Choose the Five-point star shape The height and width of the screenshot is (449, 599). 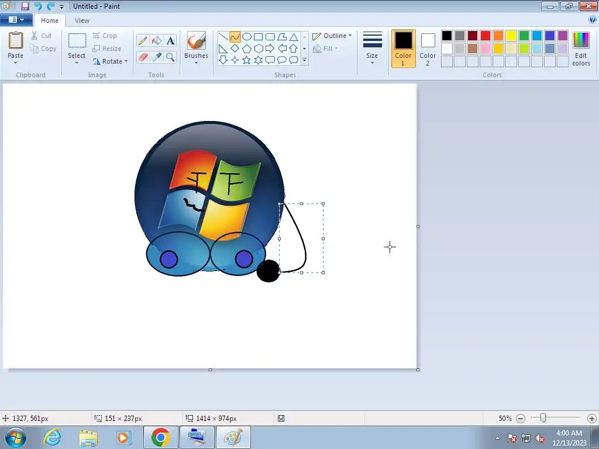247,60
